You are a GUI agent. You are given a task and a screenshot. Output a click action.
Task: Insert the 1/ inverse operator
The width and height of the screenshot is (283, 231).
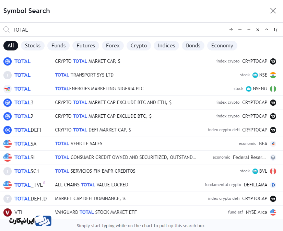point(275,30)
